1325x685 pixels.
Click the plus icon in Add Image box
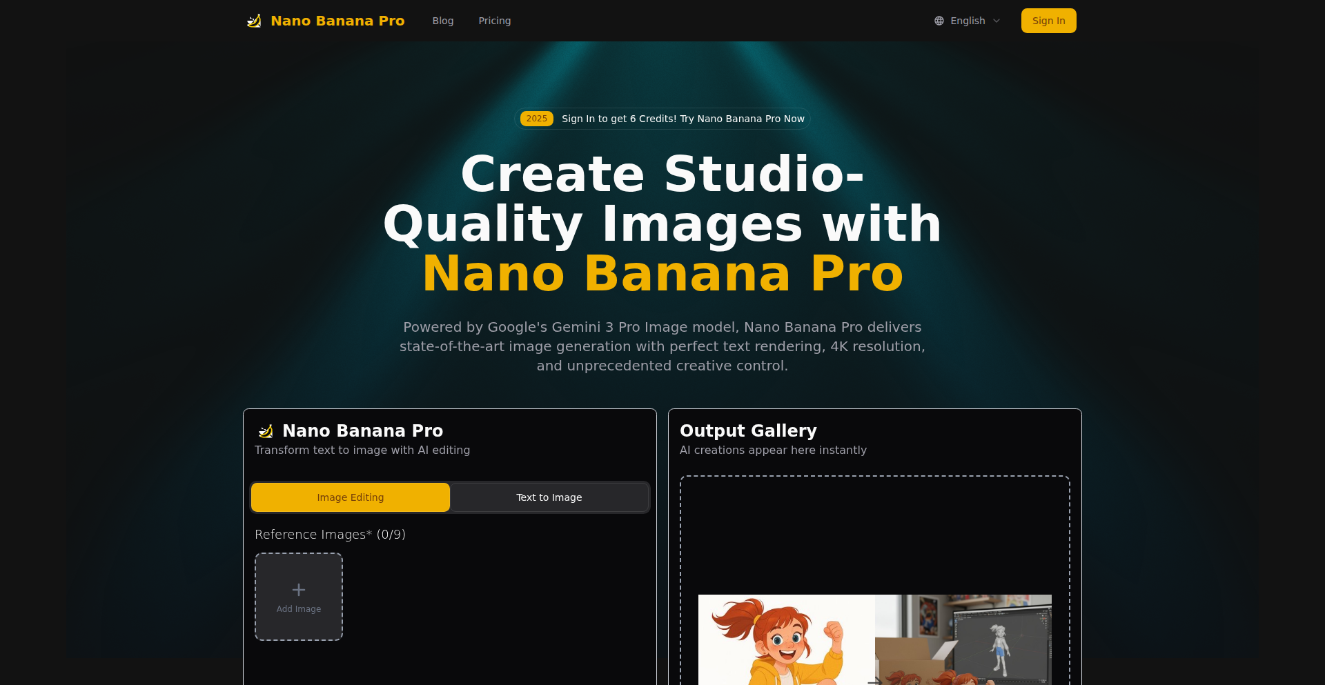[x=299, y=590]
